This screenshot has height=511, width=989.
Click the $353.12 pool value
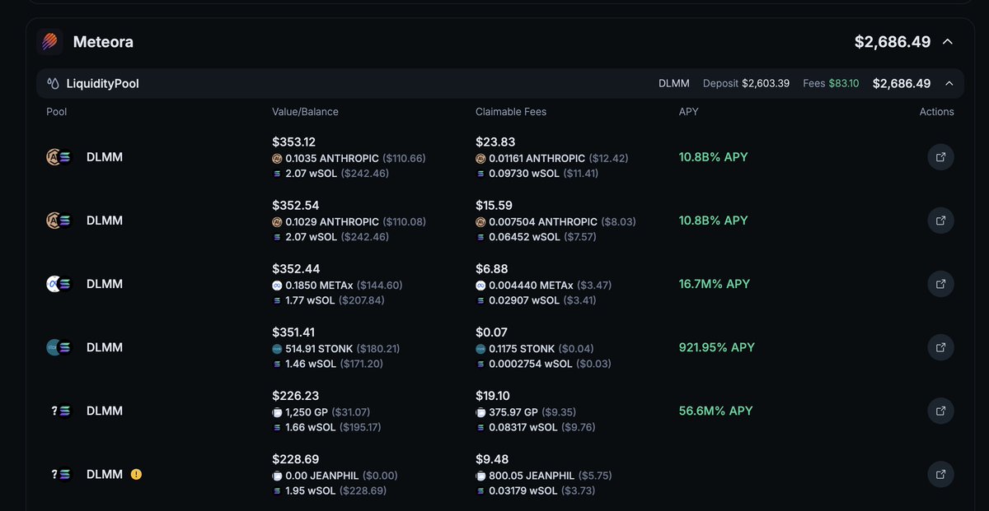click(x=296, y=142)
